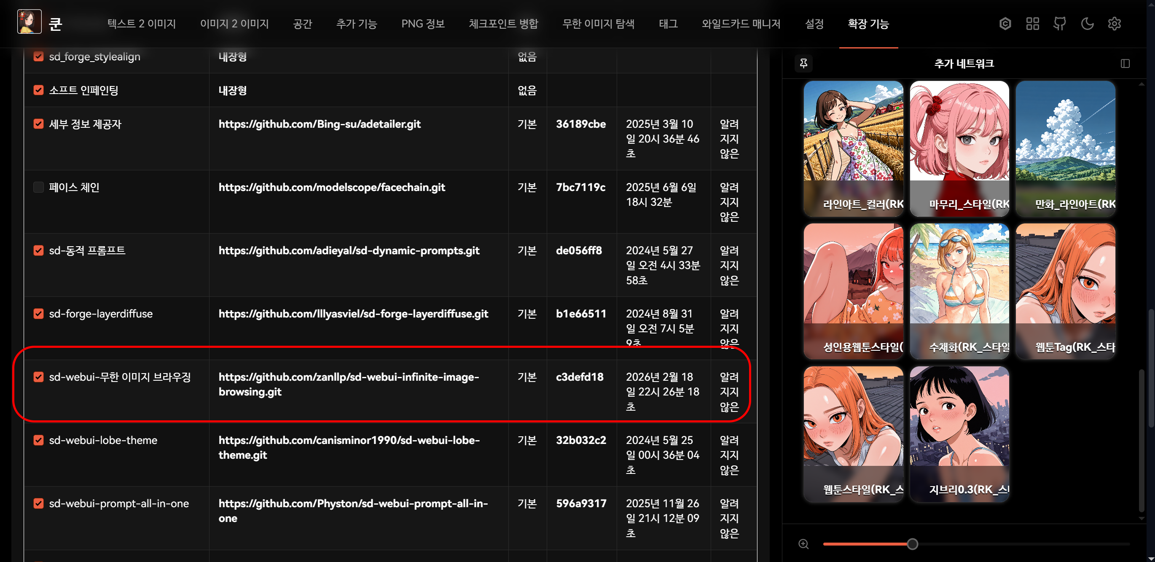Disable the sd-webui-lobe-theme checkbox
This screenshot has width=1155, height=562.
38,440
